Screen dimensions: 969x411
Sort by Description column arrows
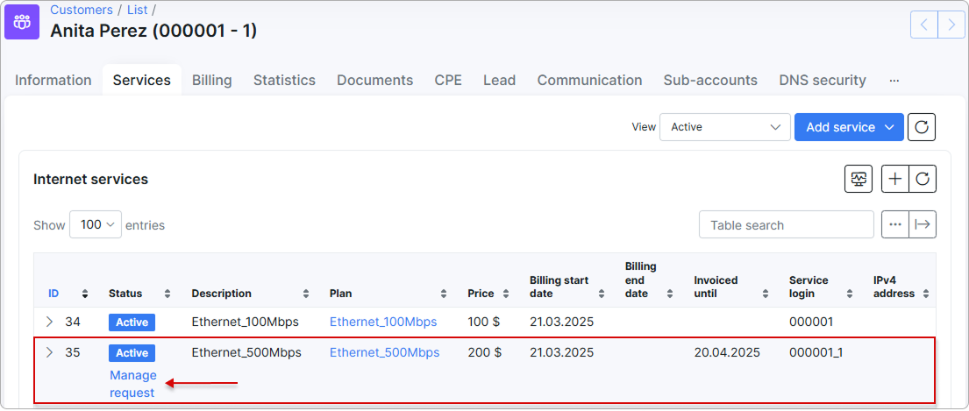[306, 294]
